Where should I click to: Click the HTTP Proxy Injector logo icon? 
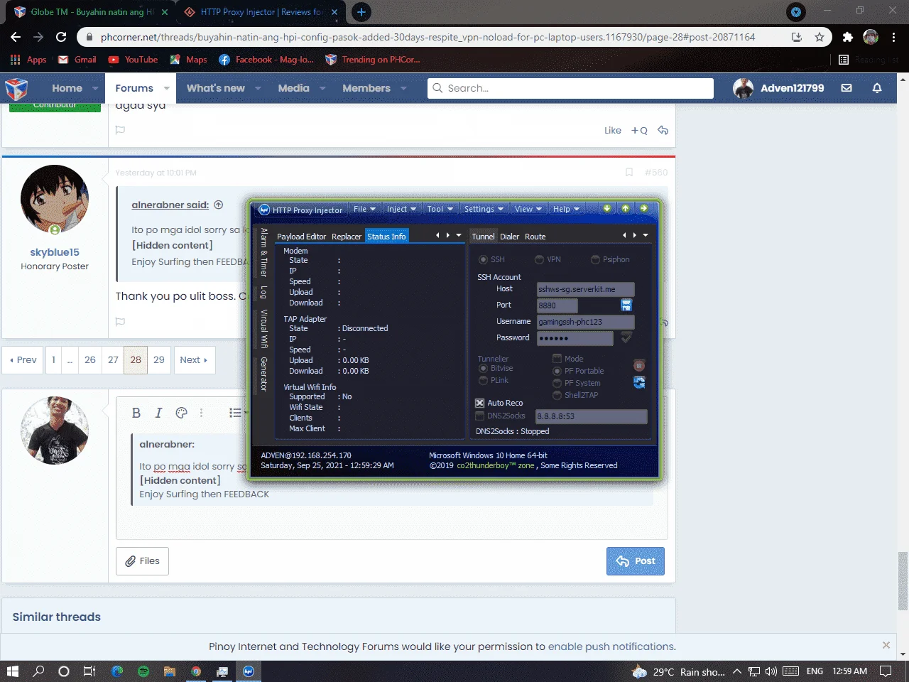(x=264, y=210)
